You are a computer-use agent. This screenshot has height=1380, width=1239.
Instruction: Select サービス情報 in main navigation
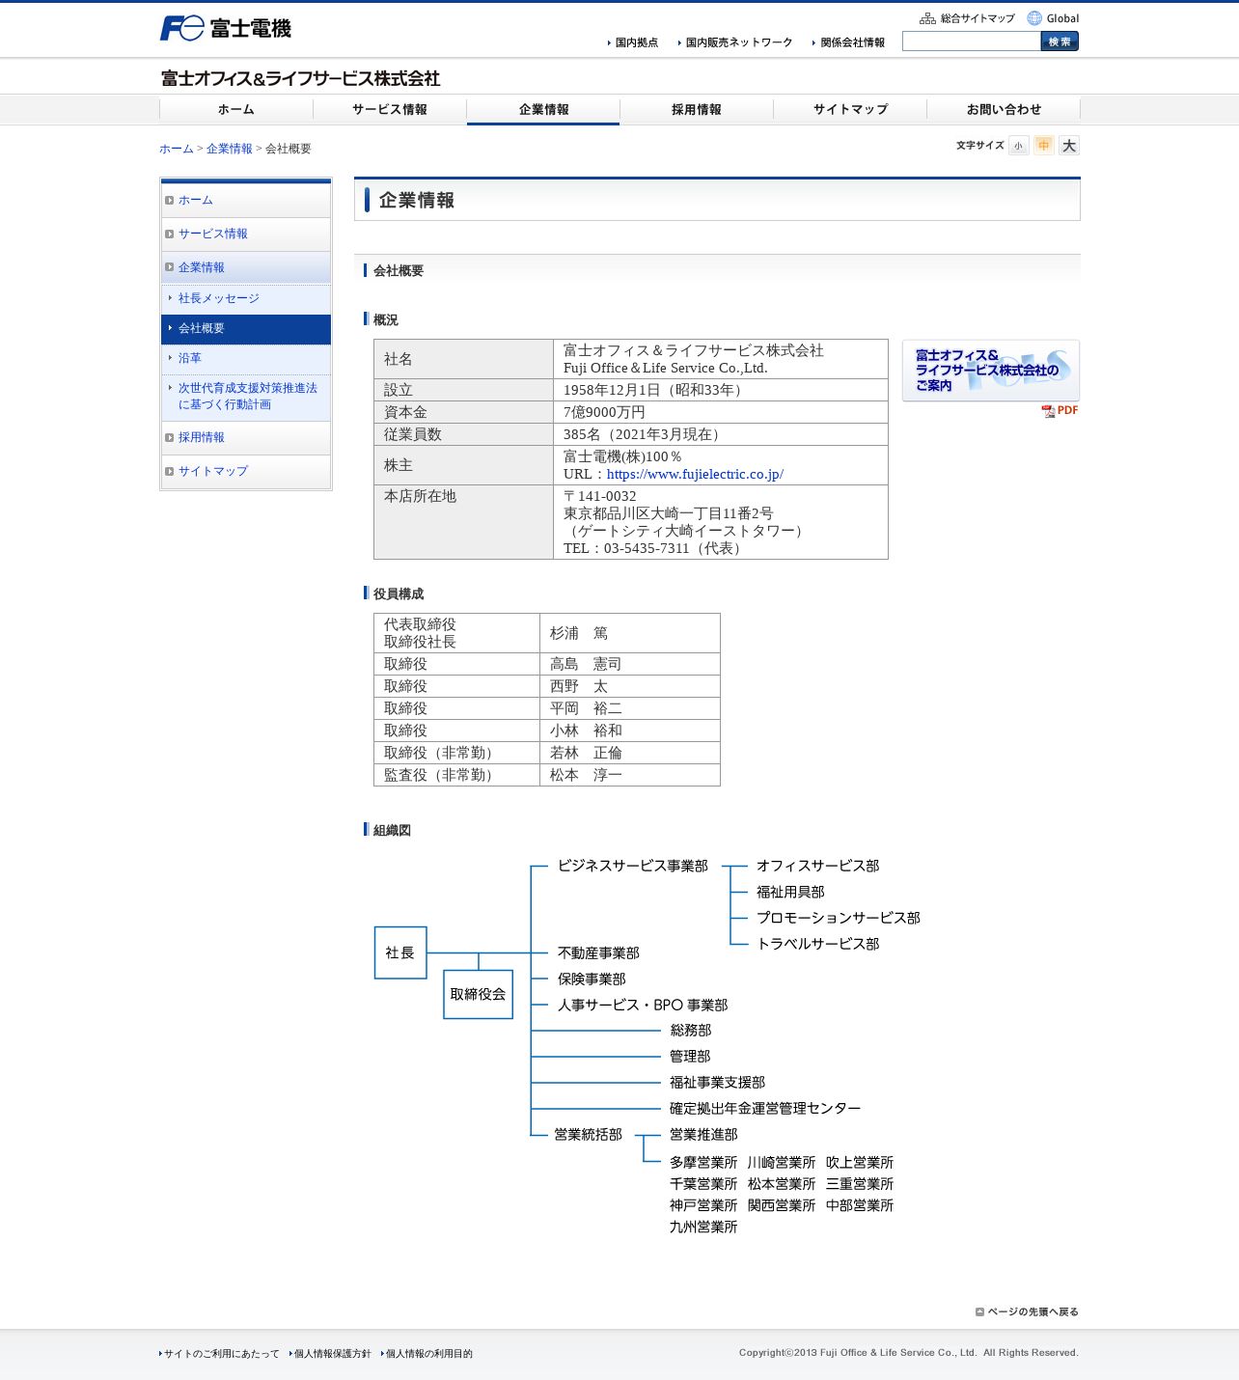pos(390,110)
